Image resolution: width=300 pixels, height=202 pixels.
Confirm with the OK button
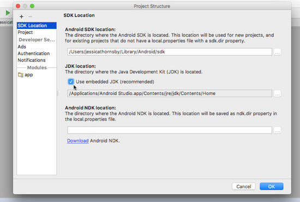pyautogui.click(x=271, y=186)
